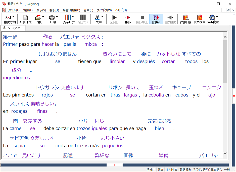Show hidden toolbar buttons via overflow chevron
This screenshot has height=172, width=236.
coord(233,15)
